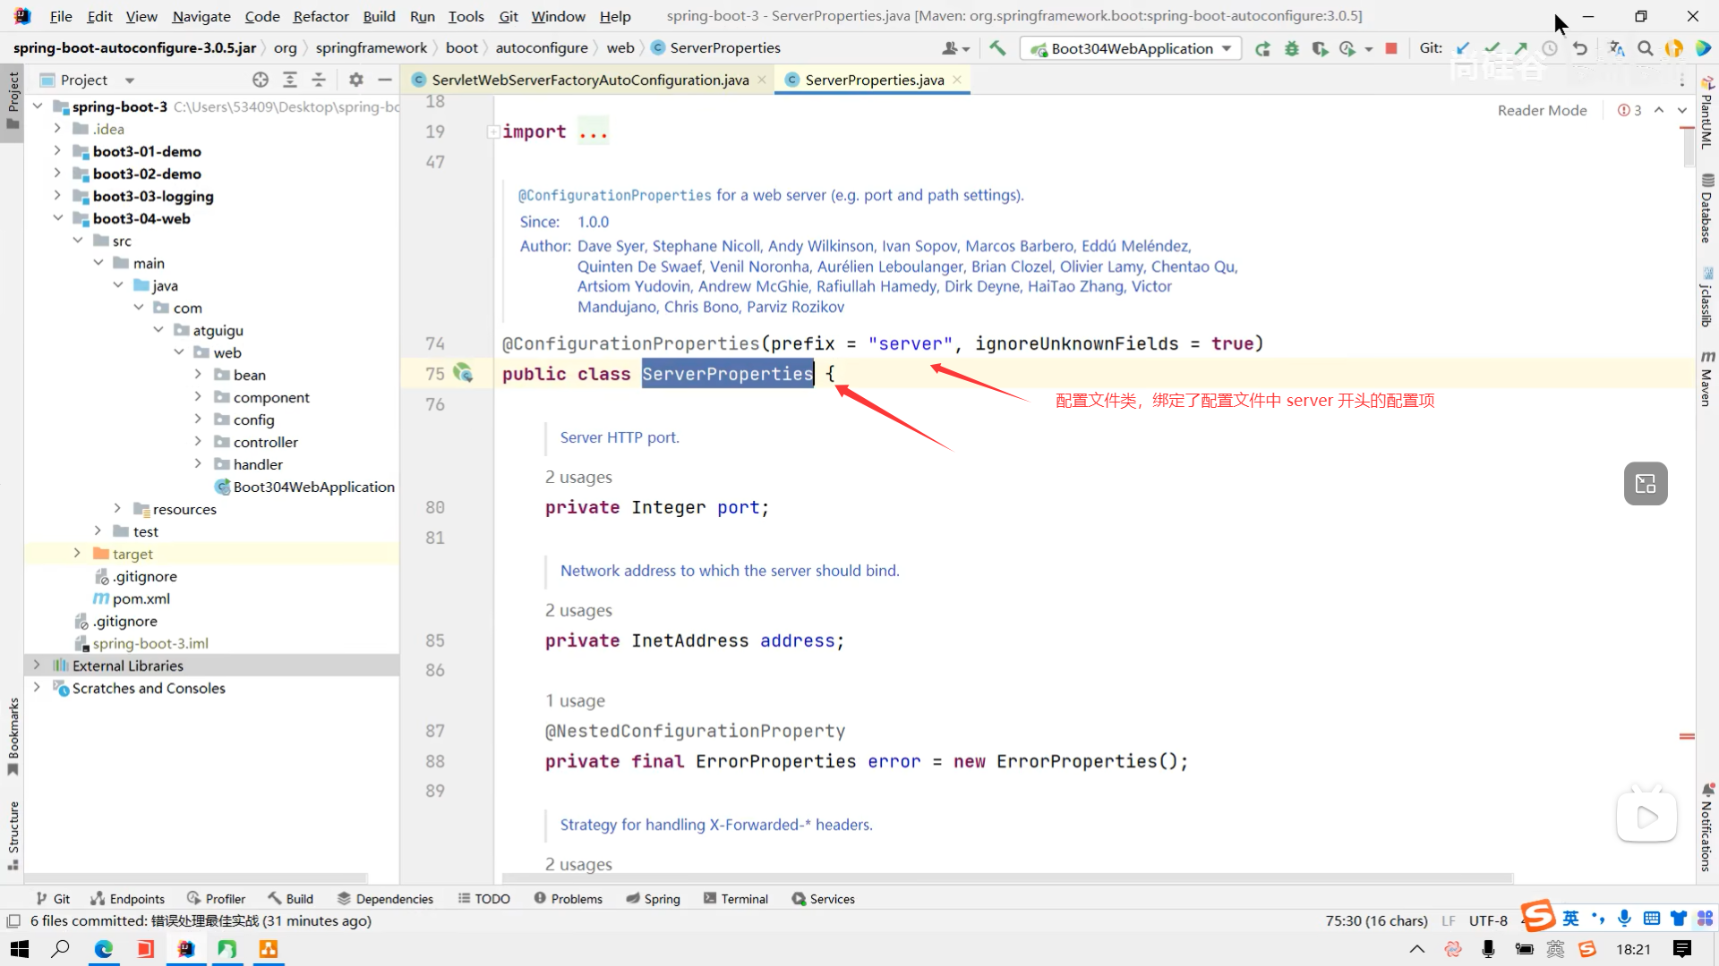Click the Git commit checkmark icon
This screenshot has height=966, width=1719.
(1492, 48)
